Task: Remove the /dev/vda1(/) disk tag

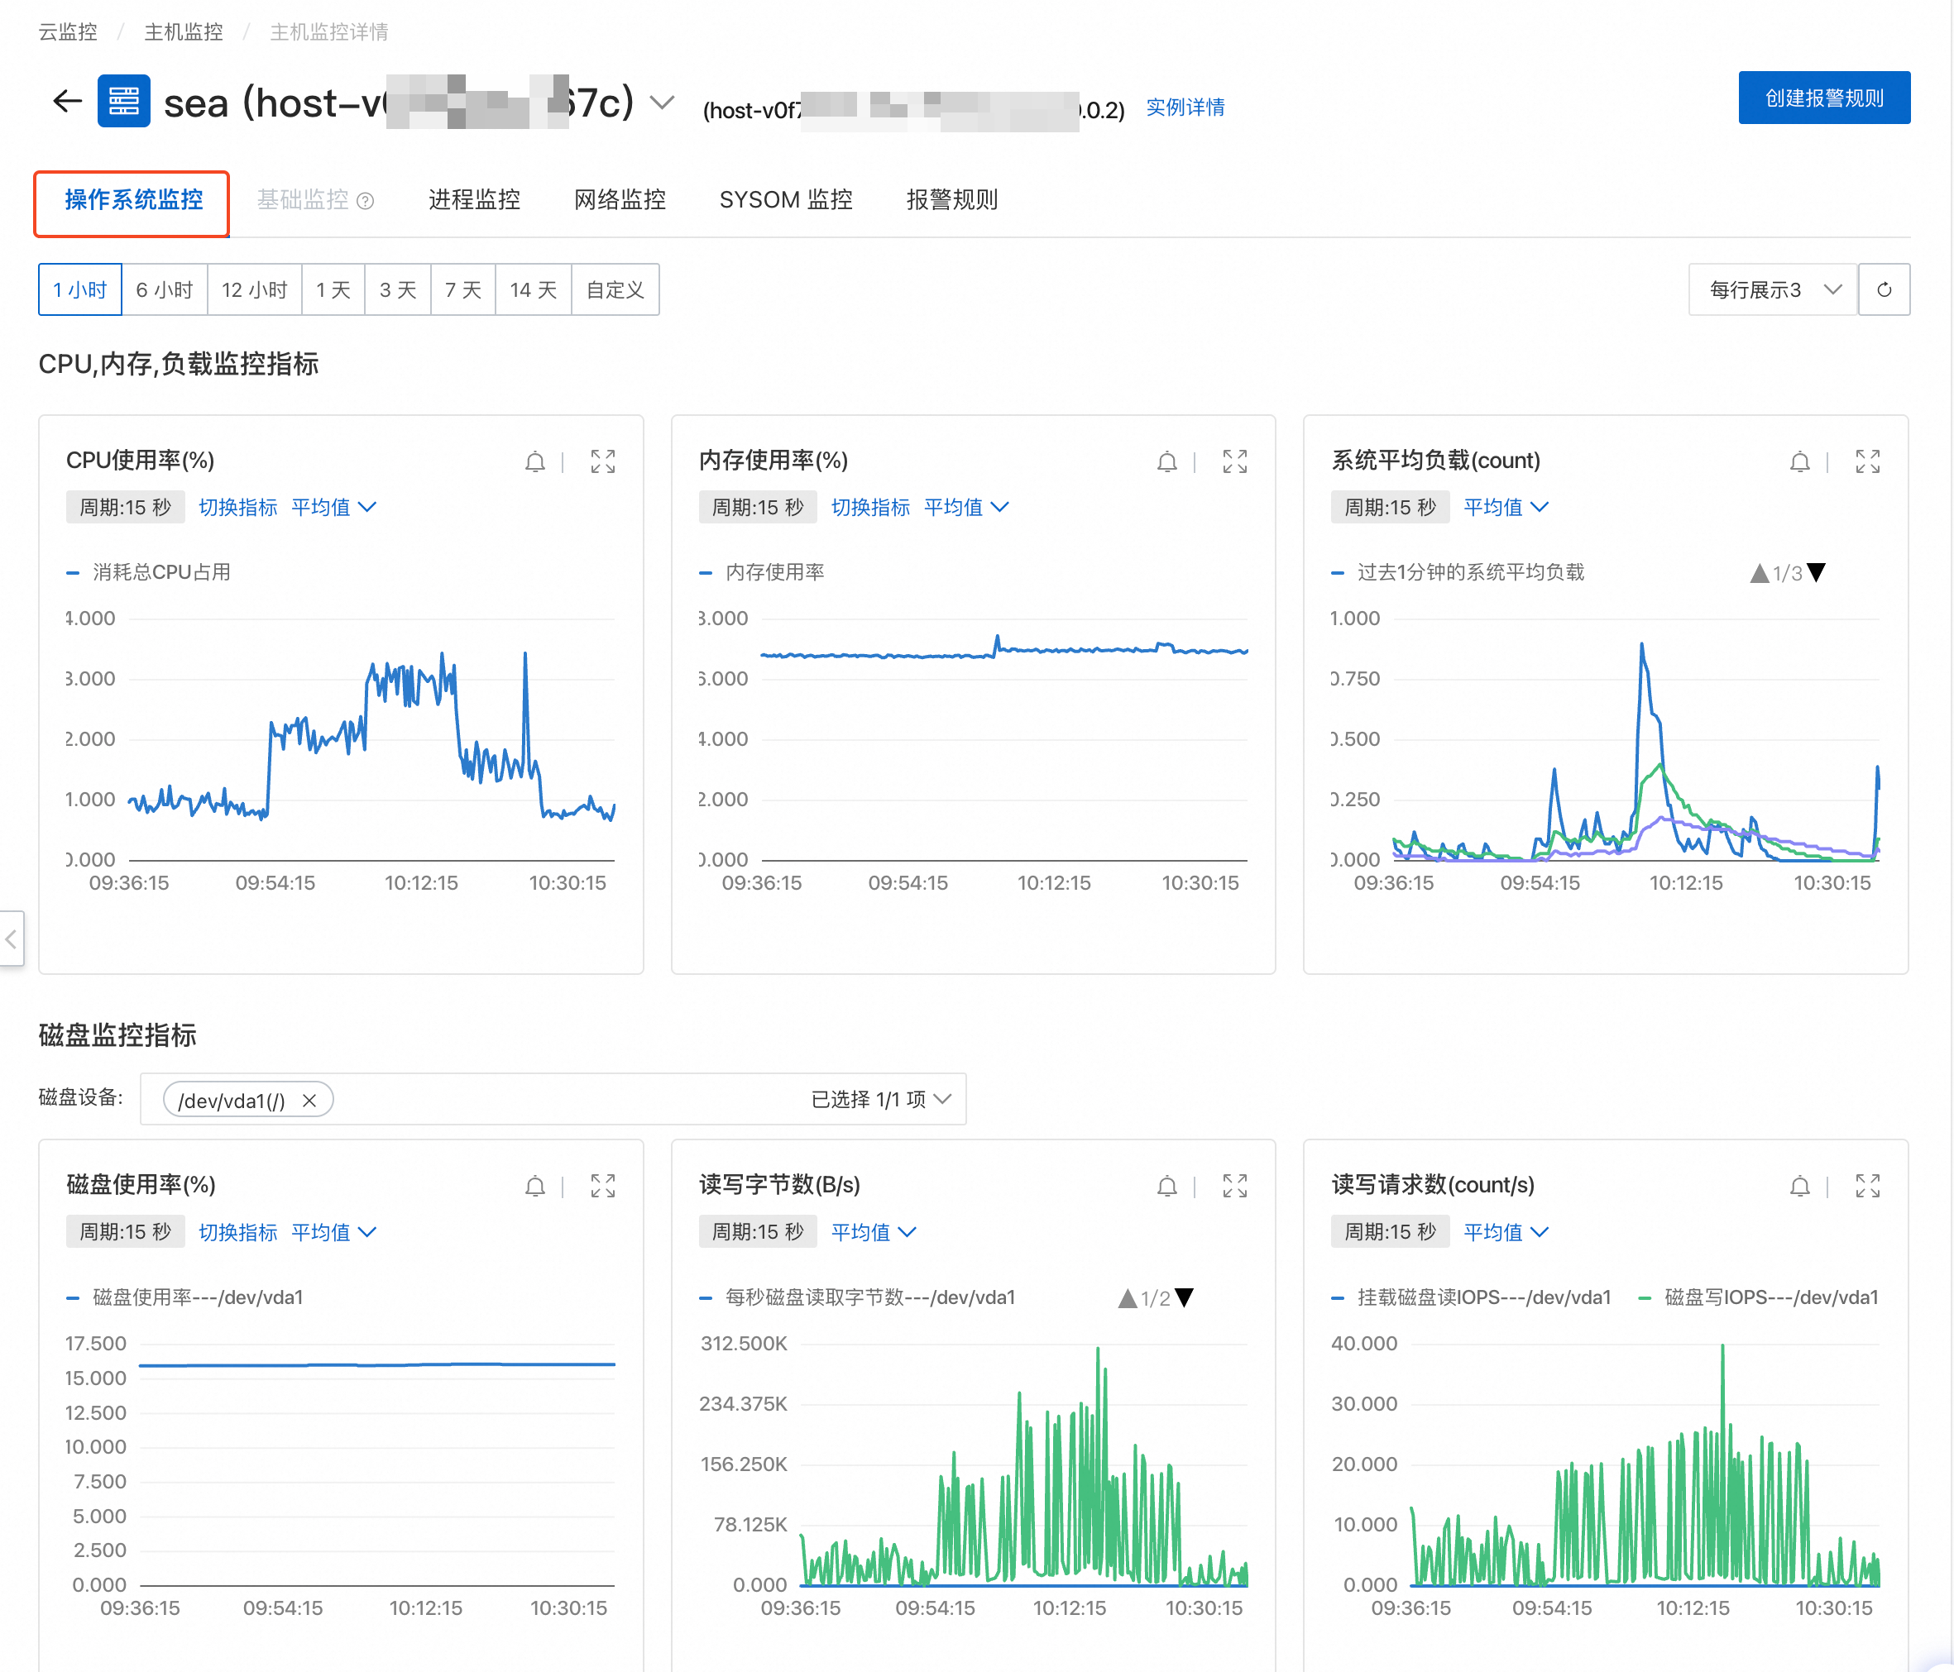Action: [309, 1100]
